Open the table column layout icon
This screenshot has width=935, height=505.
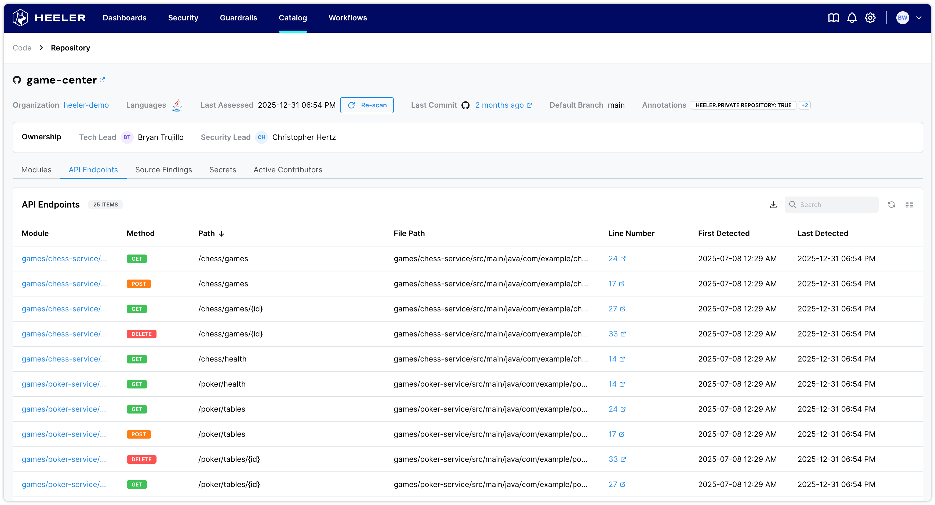tap(909, 205)
